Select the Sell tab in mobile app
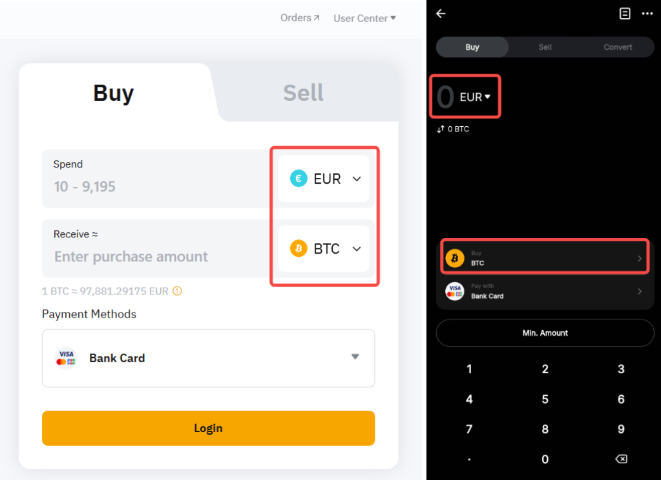Viewport: 661px width, 480px height. [x=545, y=47]
